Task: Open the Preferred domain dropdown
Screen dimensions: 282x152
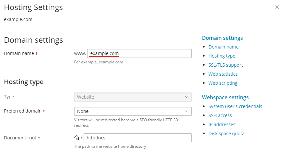Action: [133, 111]
